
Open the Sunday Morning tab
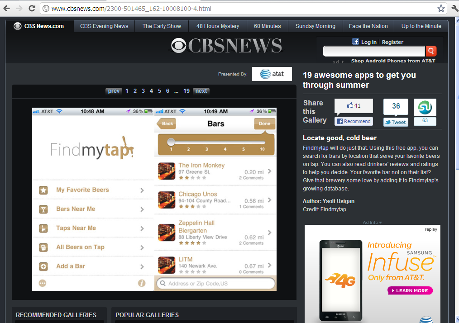315,26
